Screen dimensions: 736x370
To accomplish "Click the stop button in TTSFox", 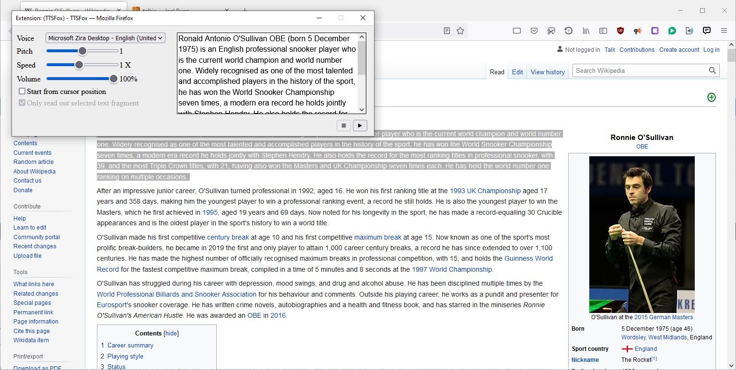I will [343, 126].
